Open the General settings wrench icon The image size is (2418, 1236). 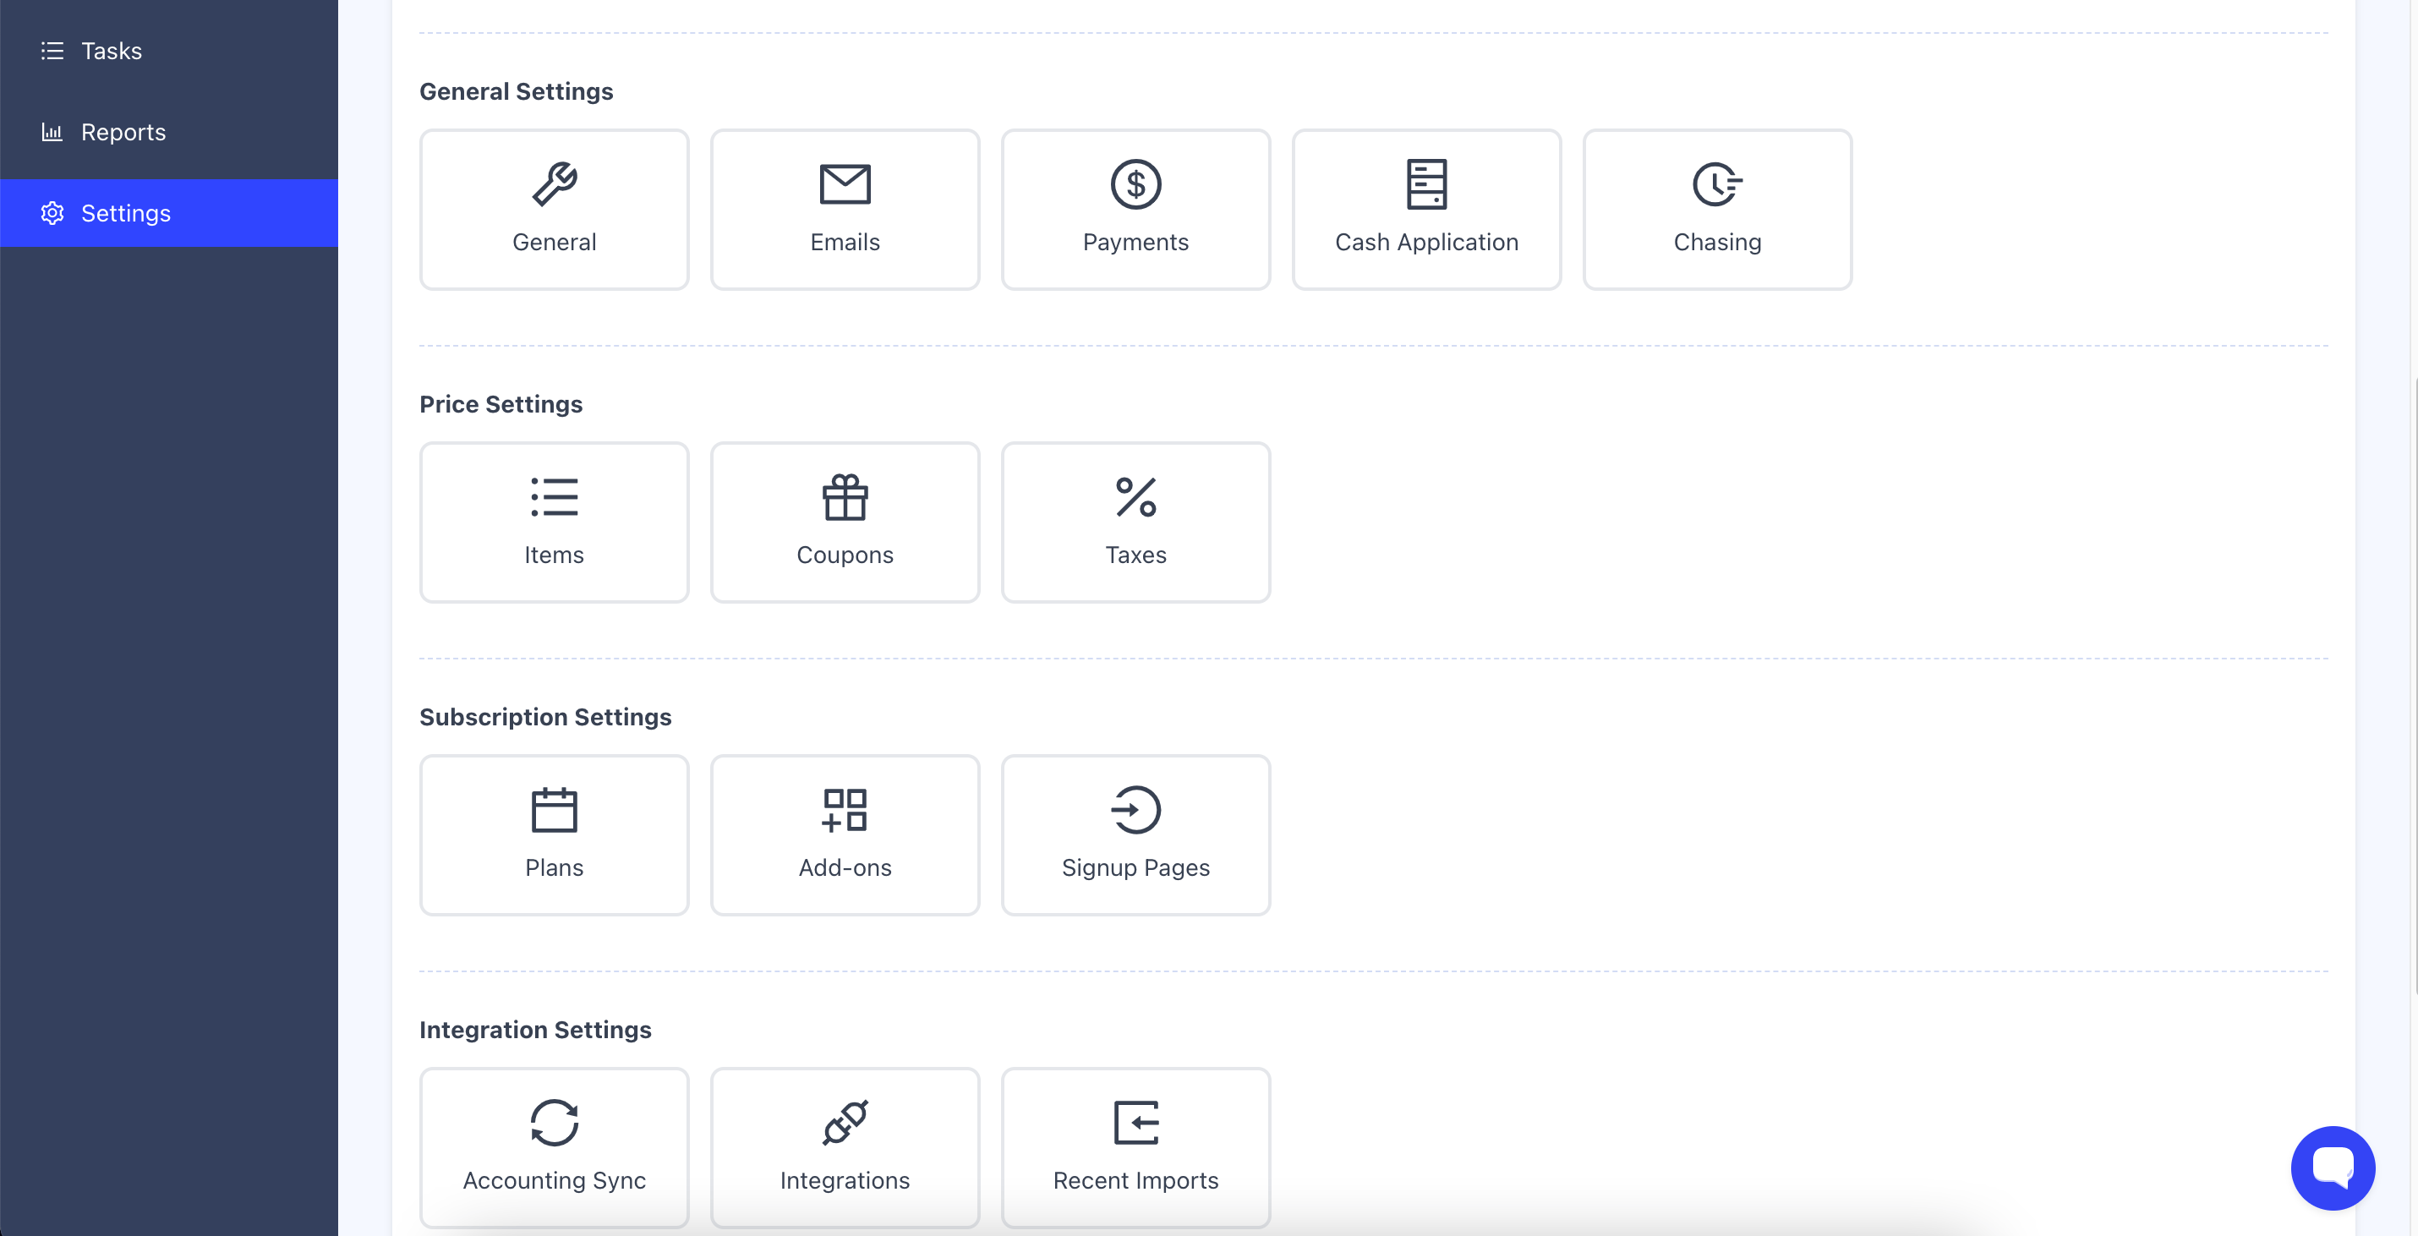[x=554, y=184]
